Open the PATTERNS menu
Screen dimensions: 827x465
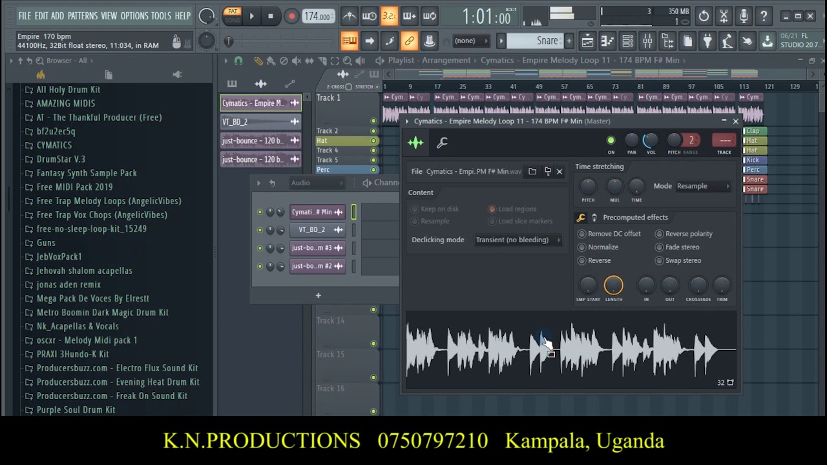[x=83, y=15]
